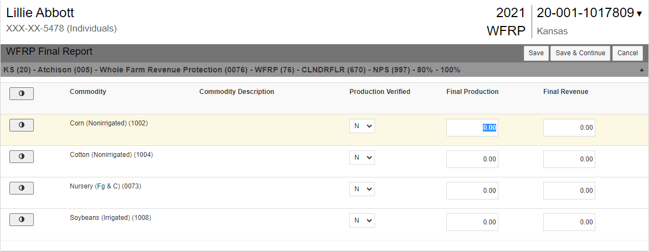
Task: Cancel the WFRP Final Report
Action: tap(627, 53)
